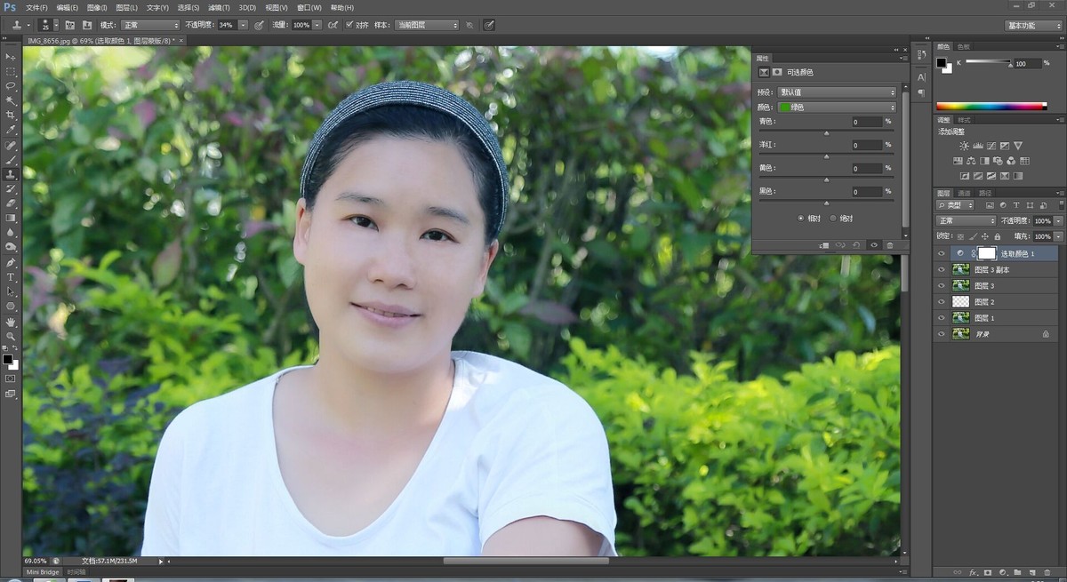Click the 青色 (Cyan) slider track
The image size is (1067, 582).
point(826,132)
